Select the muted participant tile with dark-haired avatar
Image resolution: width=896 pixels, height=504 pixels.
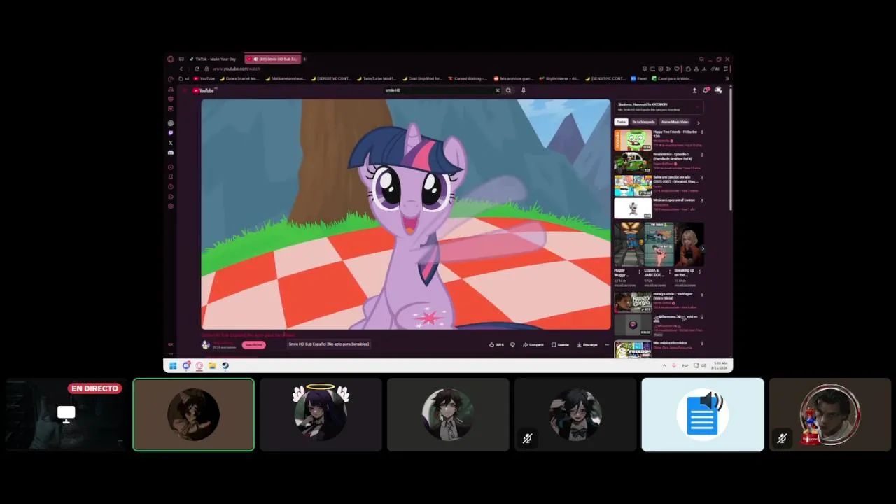coord(575,414)
